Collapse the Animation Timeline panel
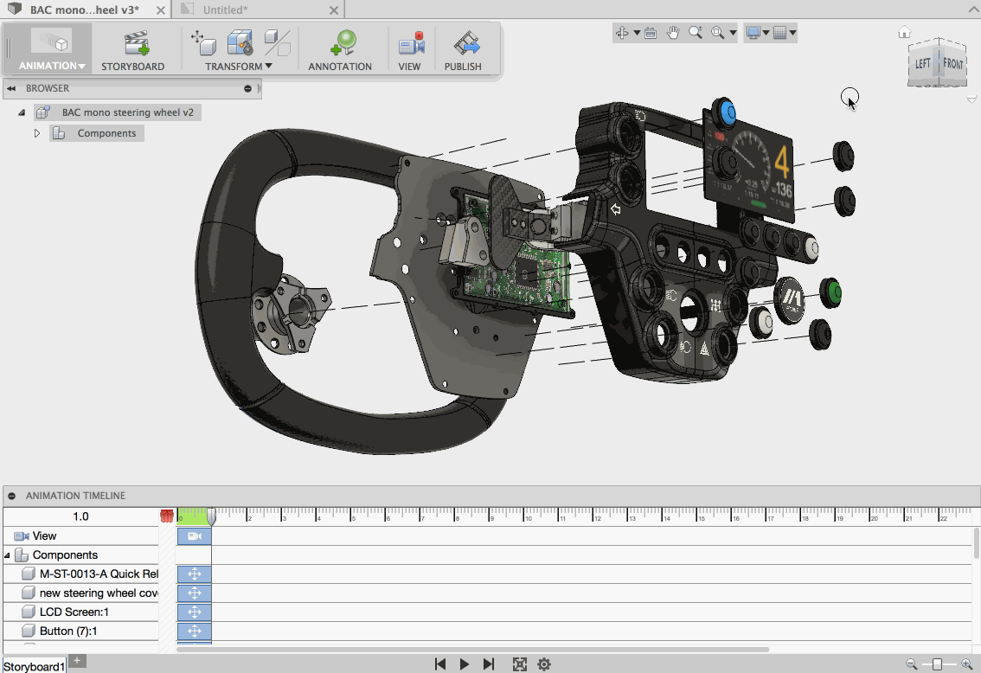Viewport: 981px width, 673px height. point(12,497)
